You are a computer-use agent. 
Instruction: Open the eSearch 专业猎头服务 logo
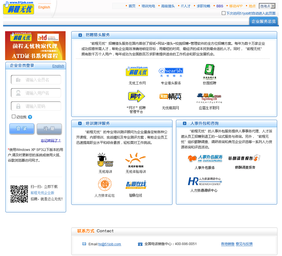pos(171,72)
